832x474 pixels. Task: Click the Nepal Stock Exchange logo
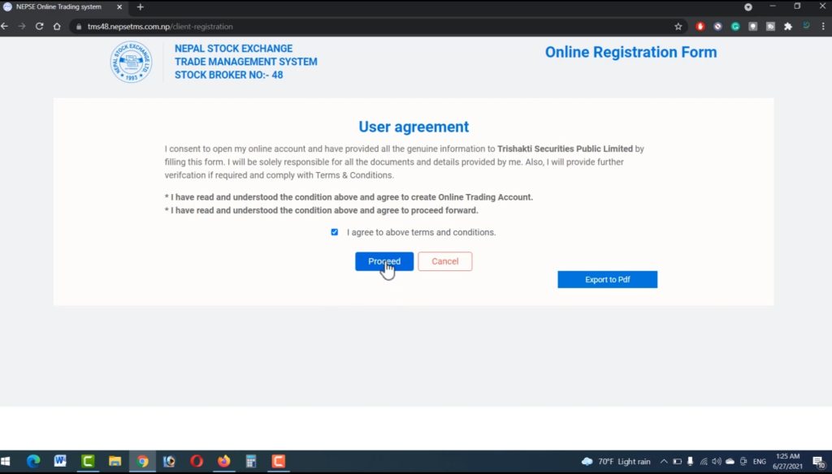(131, 62)
